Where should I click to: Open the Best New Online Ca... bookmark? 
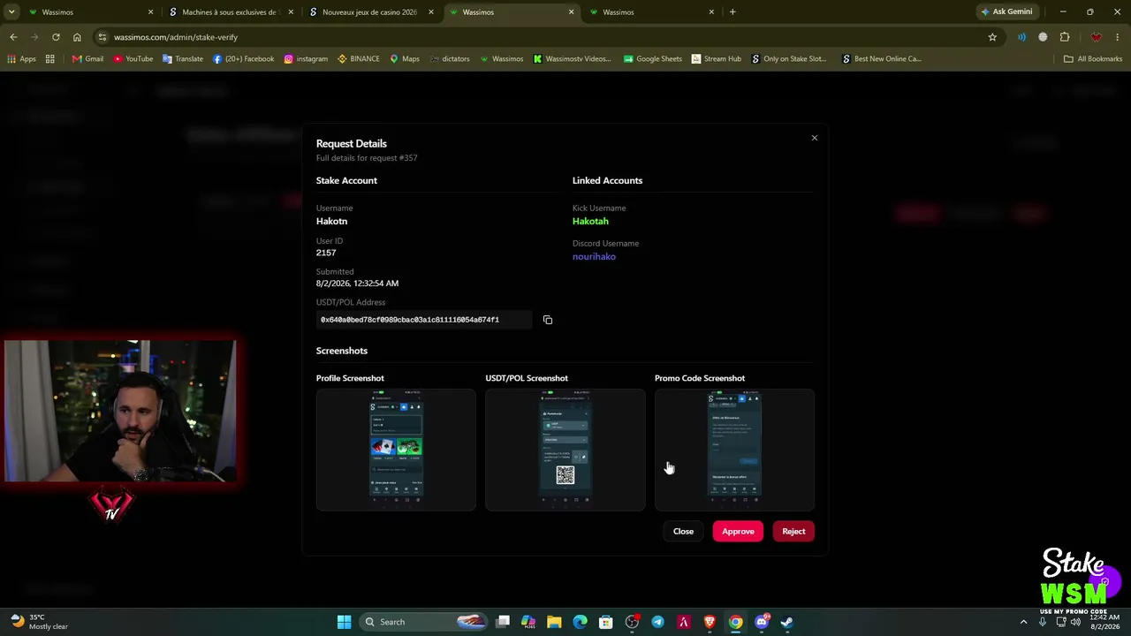point(881,59)
